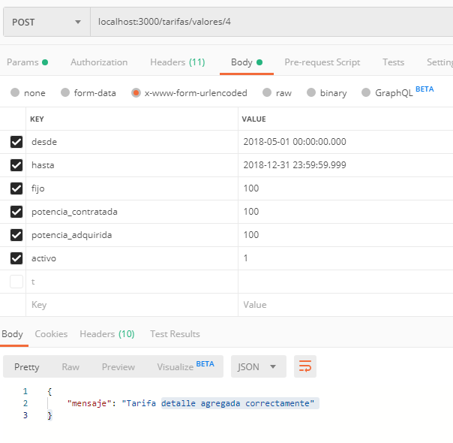Click the wrap lines icon in response toolbar
Screen dimensions: 453x443
click(x=305, y=366)
